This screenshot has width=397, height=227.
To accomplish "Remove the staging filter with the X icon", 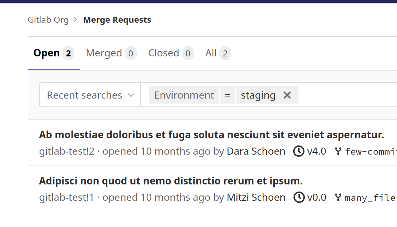I will 287,95.
